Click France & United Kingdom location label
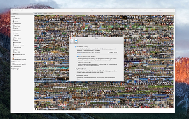 pos(46,13)
